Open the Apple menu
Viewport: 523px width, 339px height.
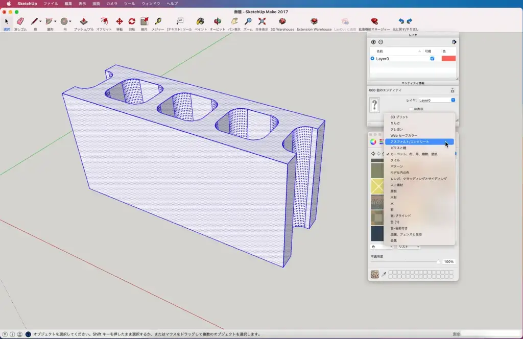[x=9, y=4]
